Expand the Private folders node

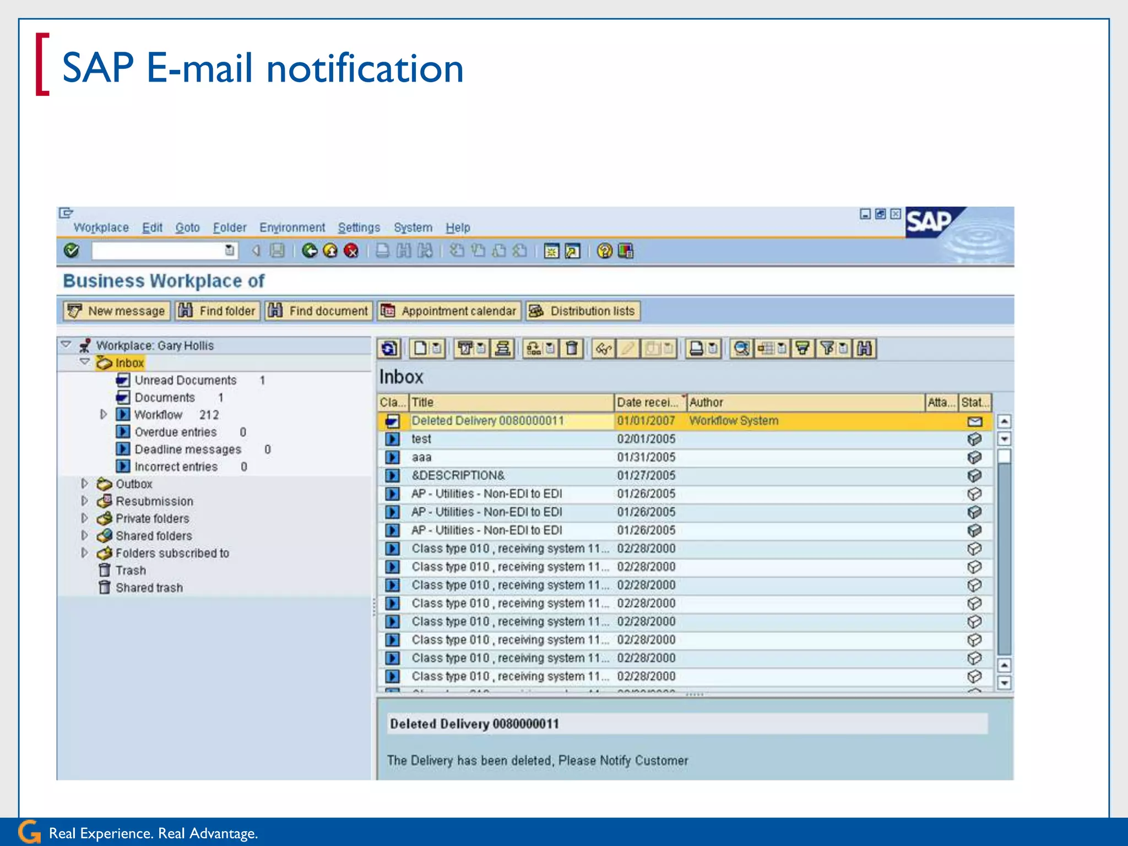tap(84, 518)
